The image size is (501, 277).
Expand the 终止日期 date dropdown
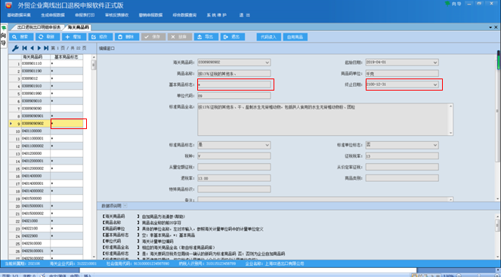point(435,85)
